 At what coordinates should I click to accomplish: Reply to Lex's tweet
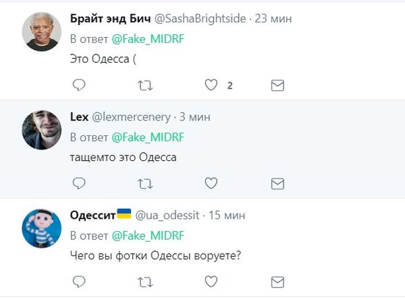79,183
